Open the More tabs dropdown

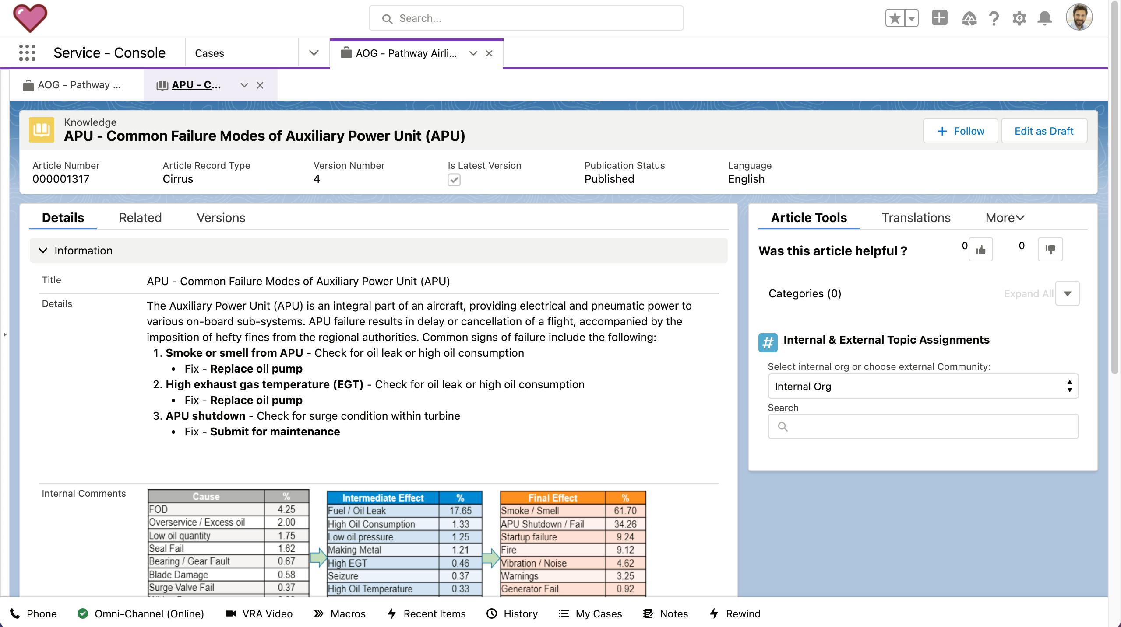click(x=1005, y=218)
